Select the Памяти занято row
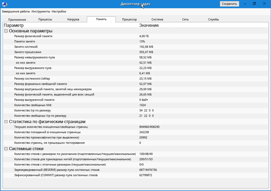Screen dimensions: 271x191 click(136, 42)
